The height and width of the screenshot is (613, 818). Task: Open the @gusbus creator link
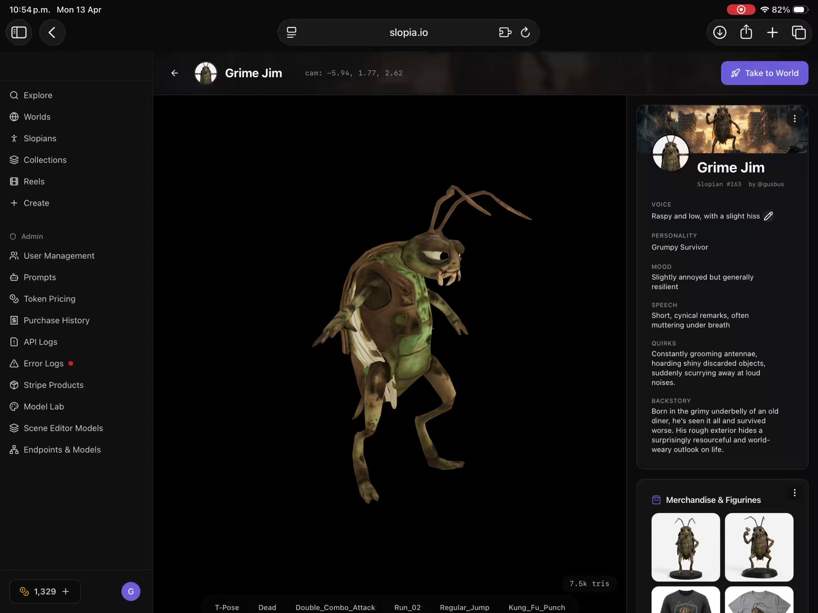point(770,184)
